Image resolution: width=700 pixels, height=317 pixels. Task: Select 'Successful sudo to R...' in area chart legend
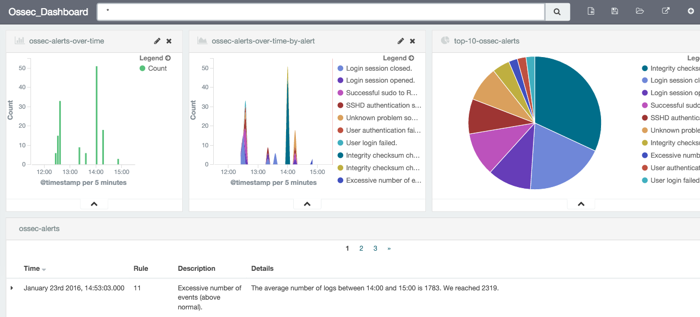382,93
